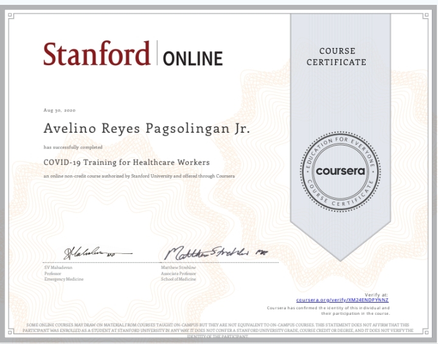Image resolution: width=438 pixels, height=344 pixels.
Task: Click the 'Professor' title under SV Mahadevan
Action: tap(53, 273)
